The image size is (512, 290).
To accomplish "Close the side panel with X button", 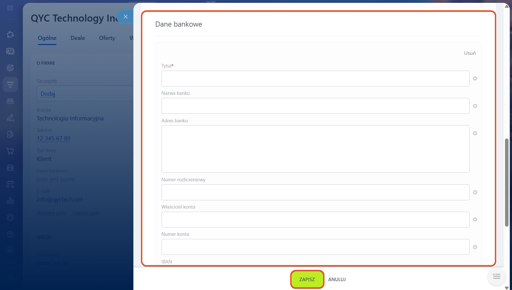I will [x=126, y=17].
